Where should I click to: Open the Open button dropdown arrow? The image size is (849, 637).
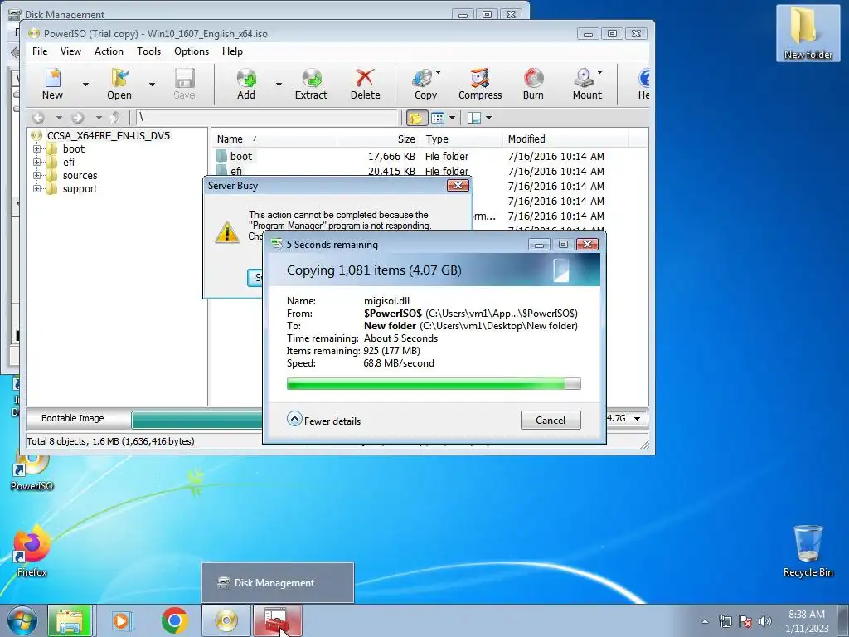tap(153, 85)
